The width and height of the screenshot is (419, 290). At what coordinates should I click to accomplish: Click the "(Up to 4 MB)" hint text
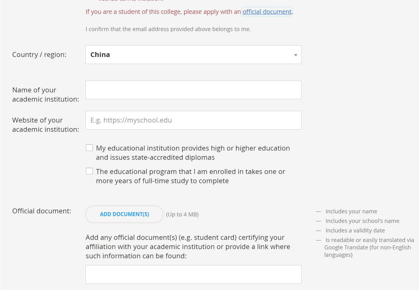[x=182, y=214]
